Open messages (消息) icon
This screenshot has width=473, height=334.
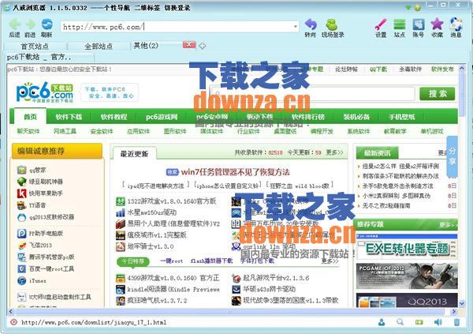(x=456, y=24)
